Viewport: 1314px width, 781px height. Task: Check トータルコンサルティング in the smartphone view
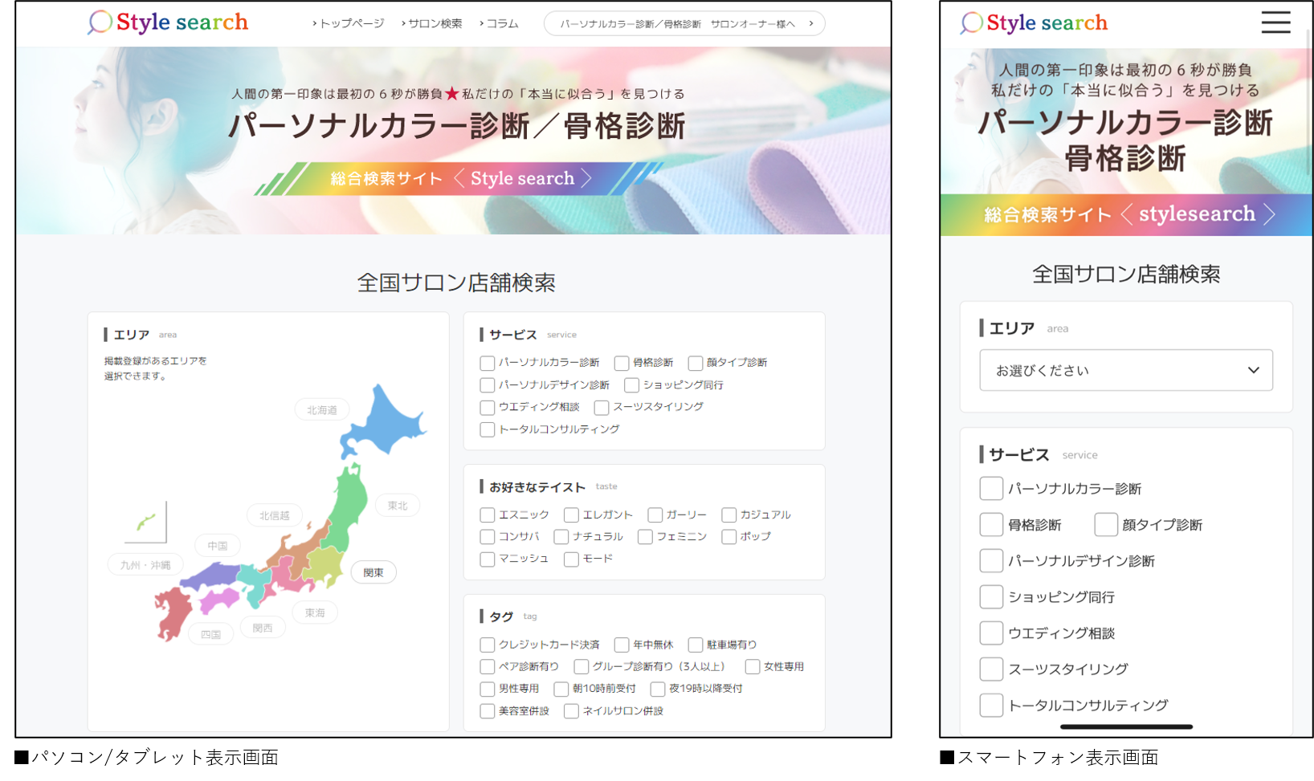coord(990,705)
